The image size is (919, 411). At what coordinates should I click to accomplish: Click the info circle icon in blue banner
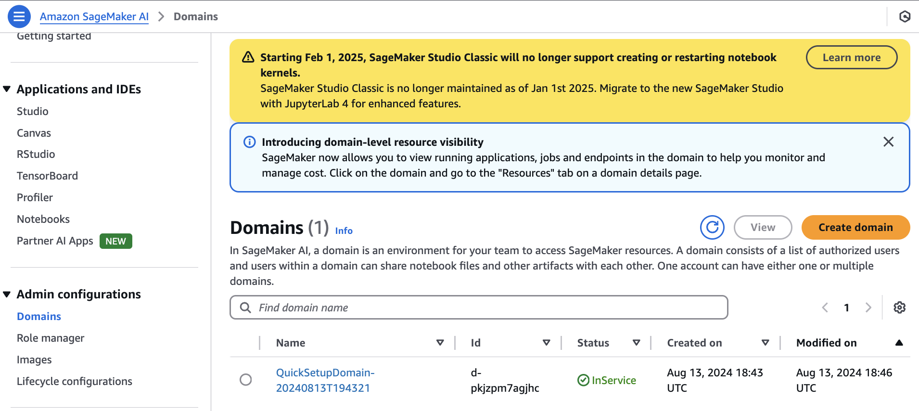tap(249, 142)
